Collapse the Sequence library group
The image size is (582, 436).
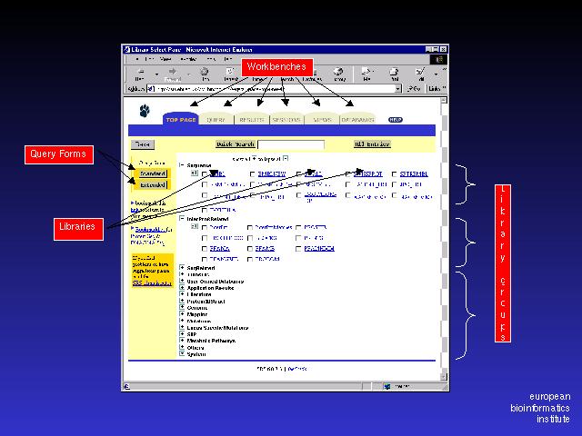182,165
